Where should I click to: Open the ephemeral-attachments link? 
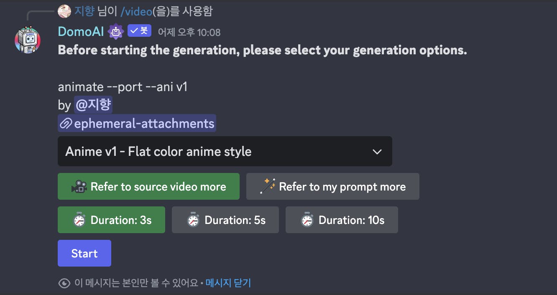[x=143, y=124]
